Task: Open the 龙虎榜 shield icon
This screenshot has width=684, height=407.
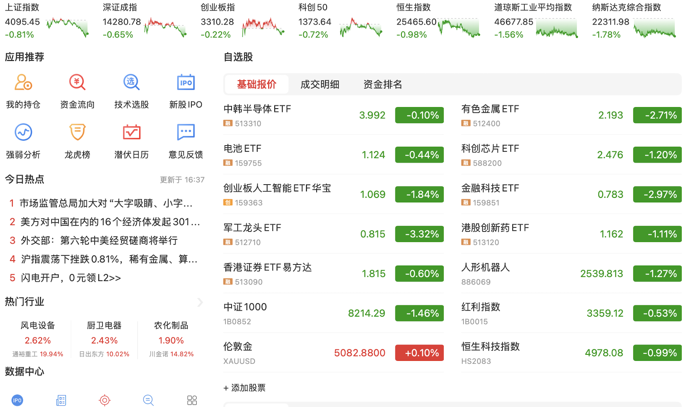Action: [x=77, y=132]
